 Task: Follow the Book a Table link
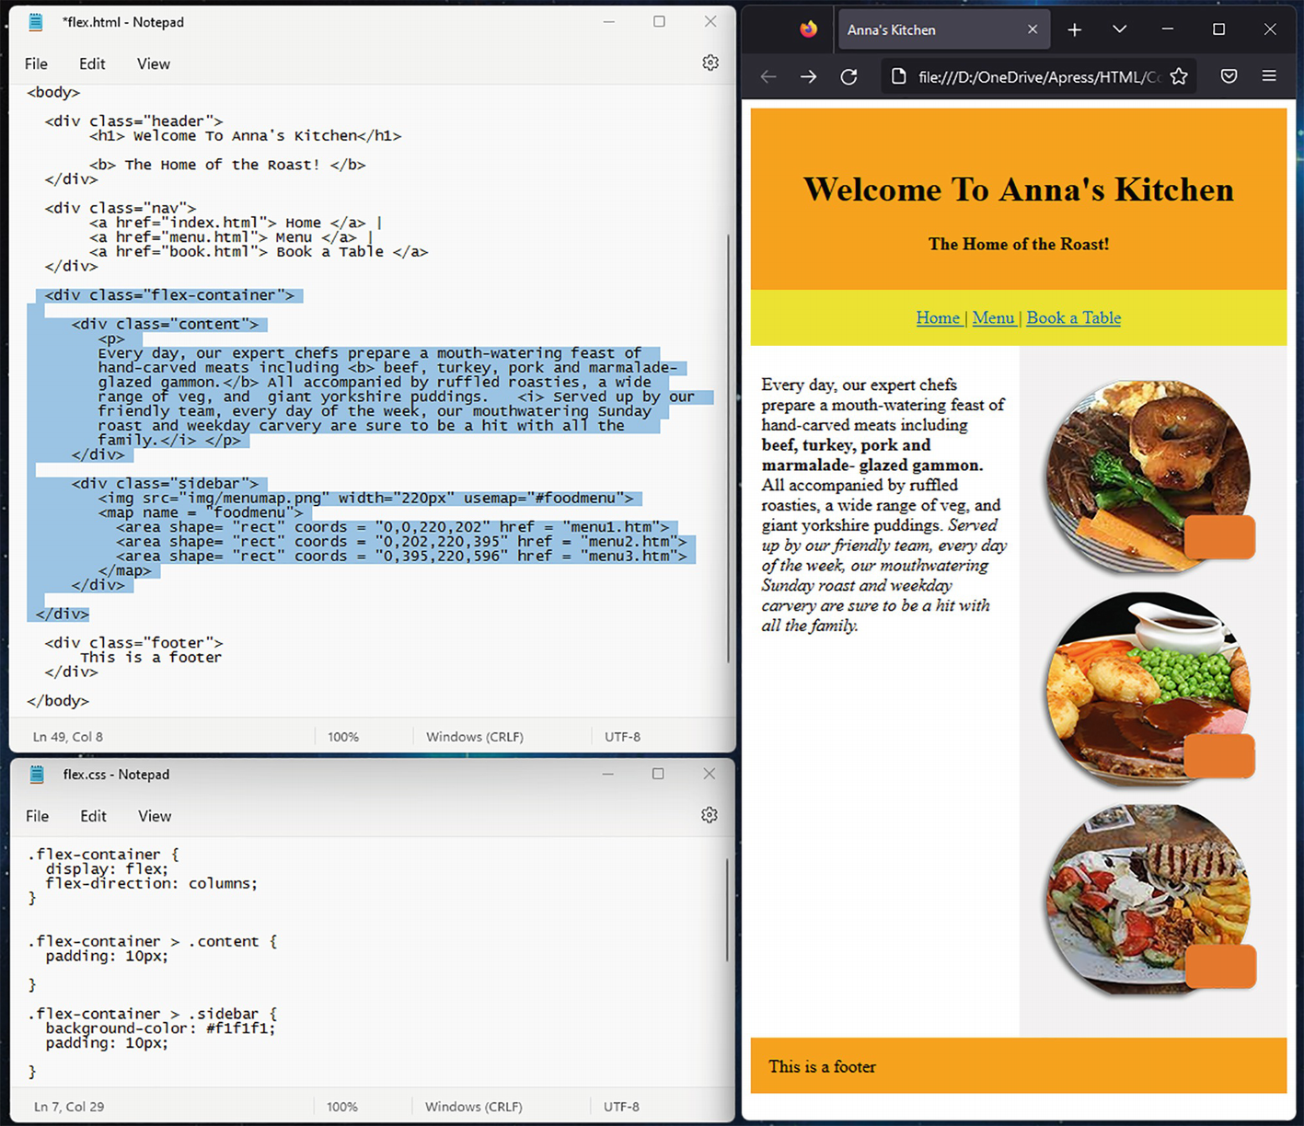pyautogui.click(x=1073, y=317)
